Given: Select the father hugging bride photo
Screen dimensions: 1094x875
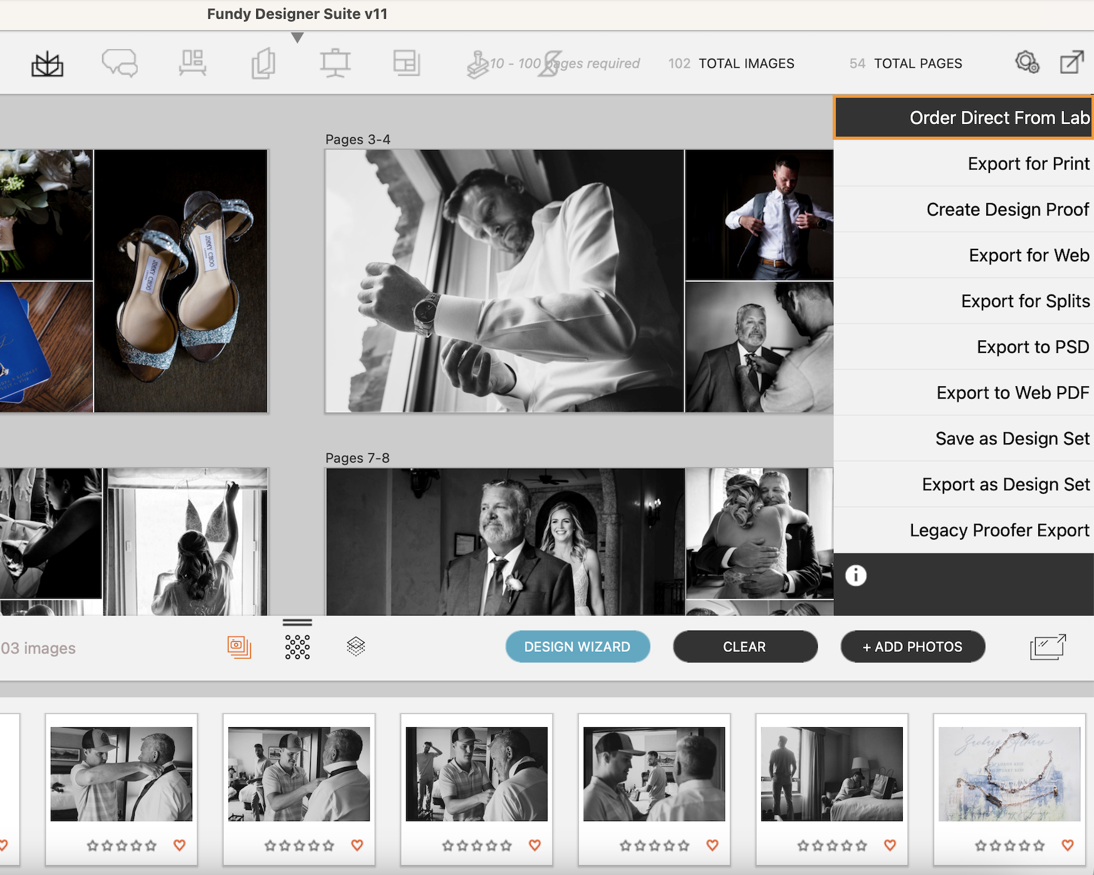Looking at the screenshot, I should coord(759,533).
